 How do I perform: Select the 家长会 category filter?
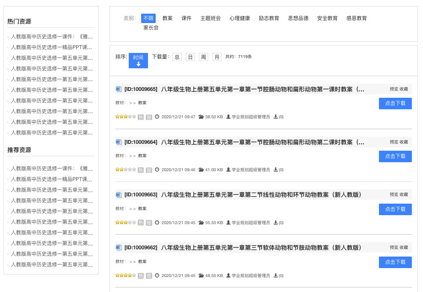pos(151,28)
